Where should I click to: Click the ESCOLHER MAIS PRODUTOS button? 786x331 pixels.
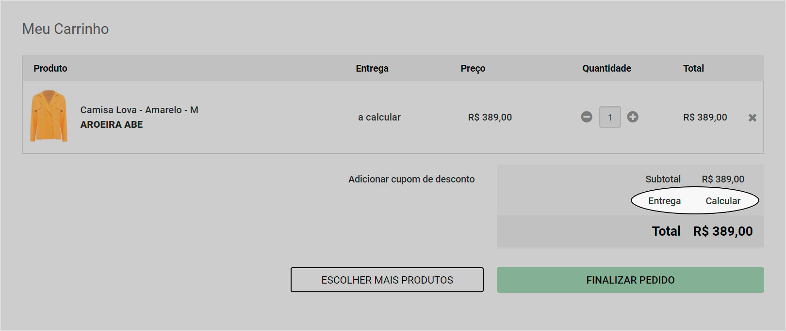(387, 280)
